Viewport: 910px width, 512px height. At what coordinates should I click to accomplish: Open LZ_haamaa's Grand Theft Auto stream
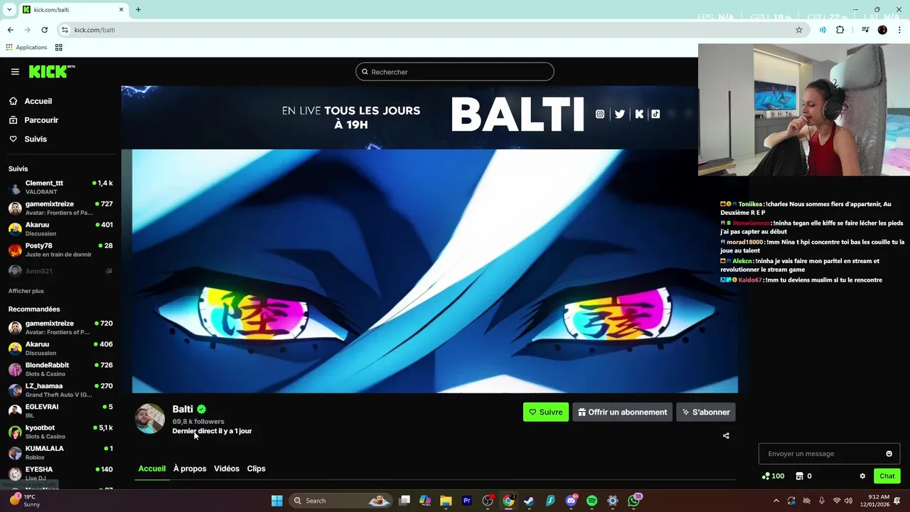(60, 390)
